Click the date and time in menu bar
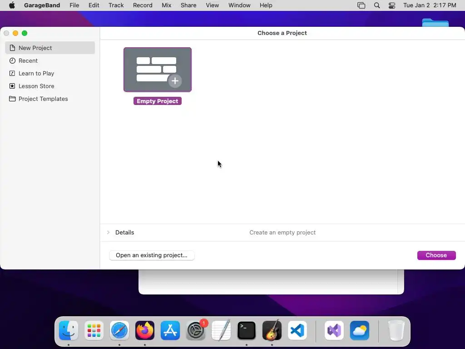The image size is (465, 349). (430, 5)
